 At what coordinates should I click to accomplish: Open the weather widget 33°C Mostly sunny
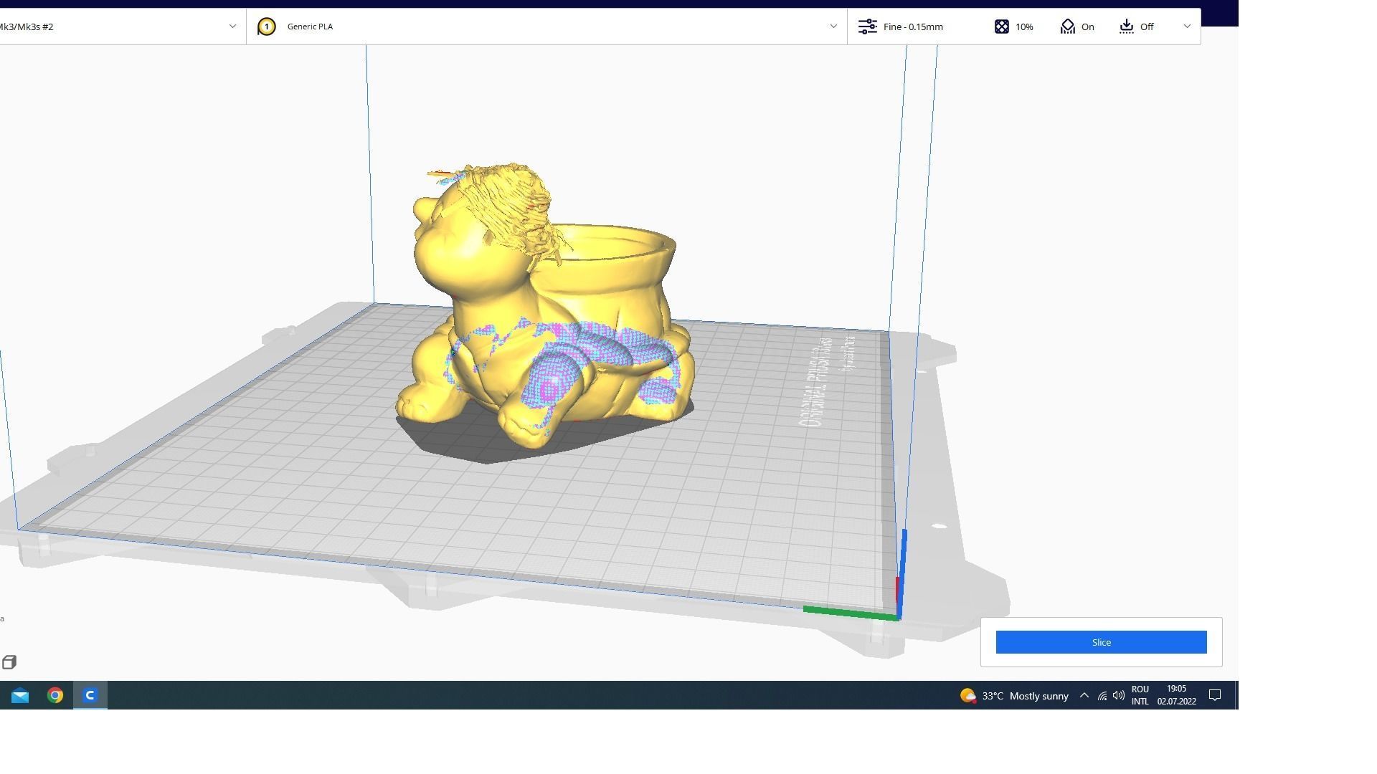point(1014,696)
